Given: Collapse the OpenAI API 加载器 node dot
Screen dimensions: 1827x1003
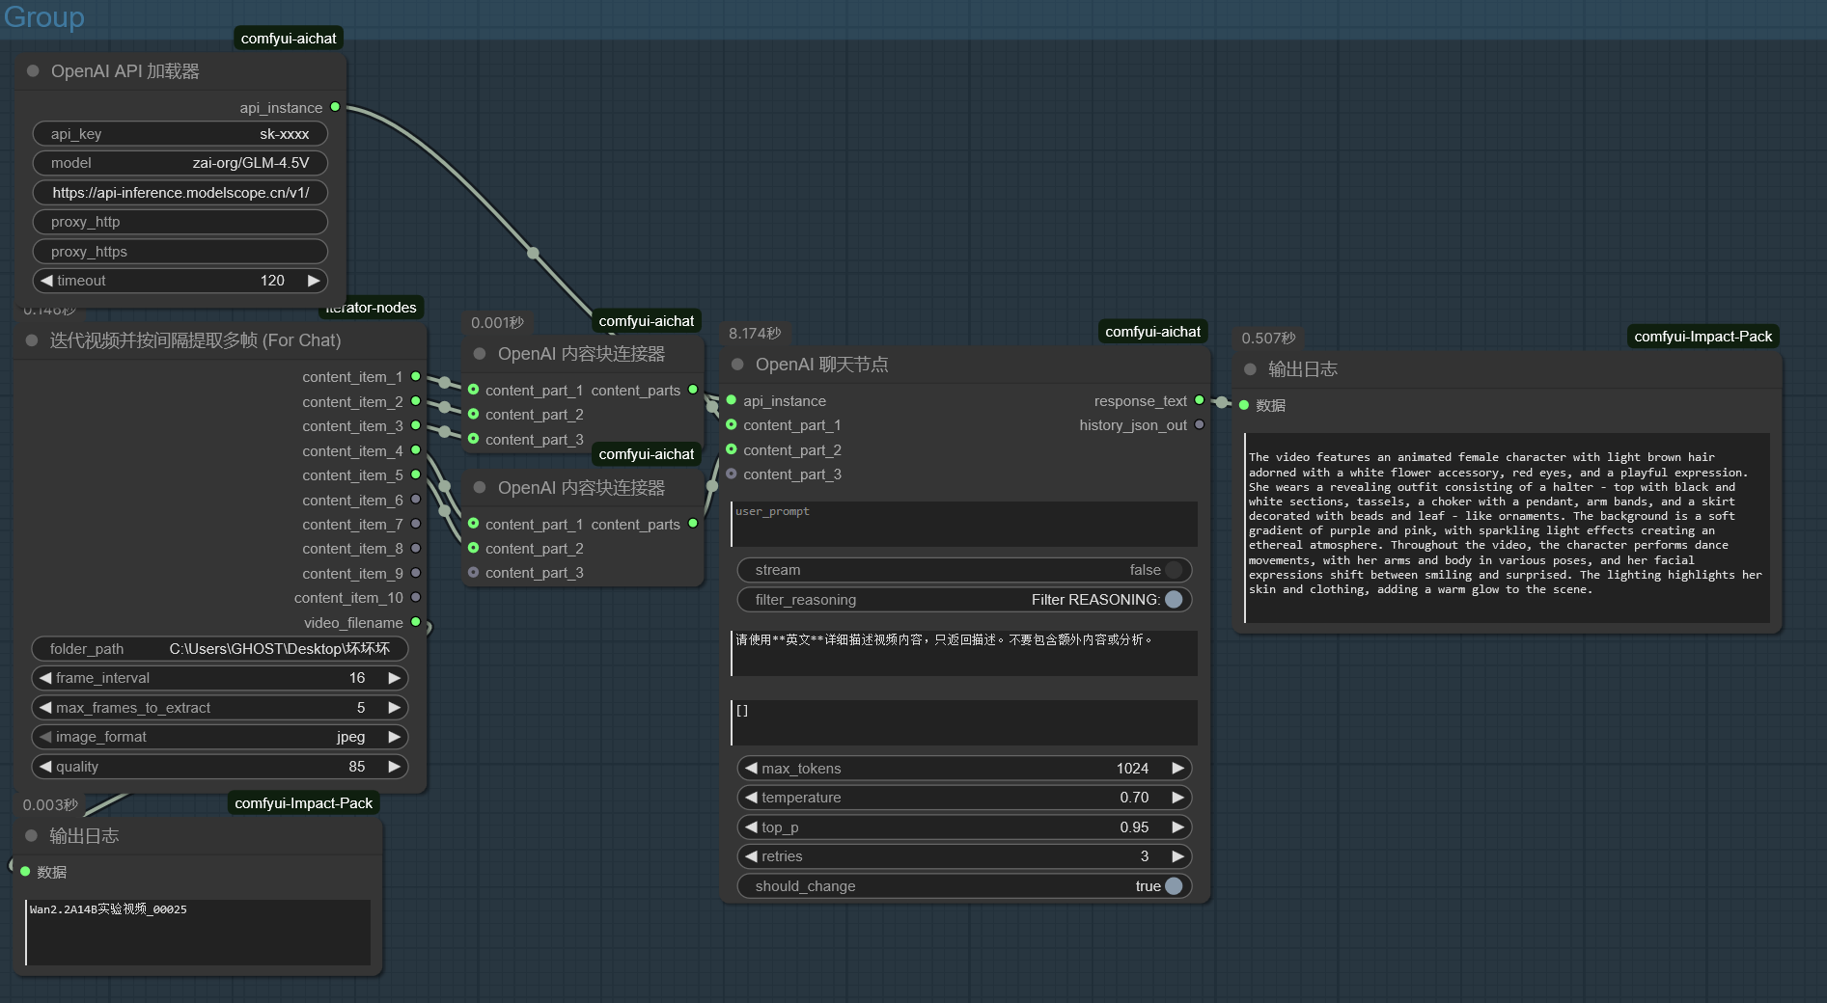Looking at the screenshot, I should click(33, 71).
